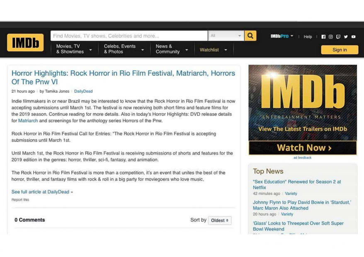This screenshot has height=257, width=364.
Task: Open IMDb's Twitch icon
Action: click(x=338, y=36)
